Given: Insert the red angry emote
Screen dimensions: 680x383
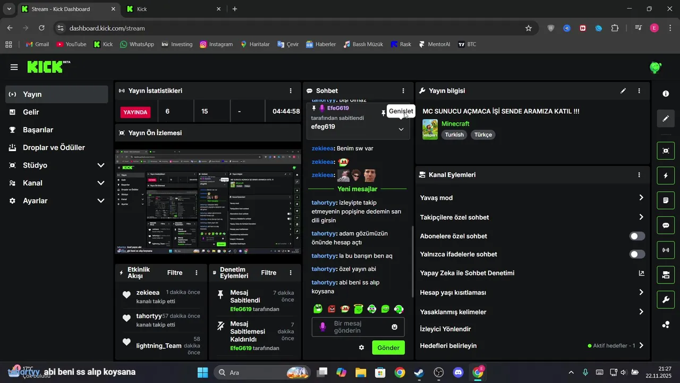Looking at the screenshot, I should 331,309.
